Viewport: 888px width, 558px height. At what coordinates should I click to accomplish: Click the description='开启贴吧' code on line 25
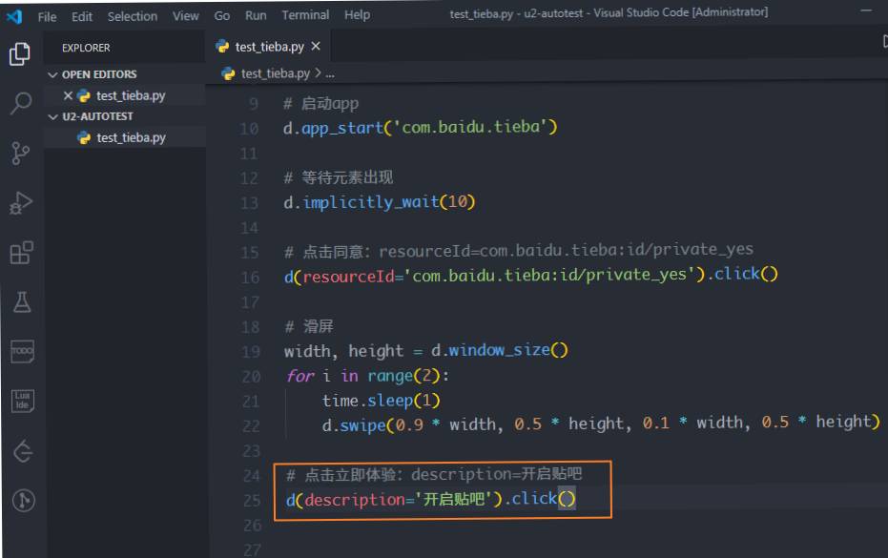click(399, 500)
